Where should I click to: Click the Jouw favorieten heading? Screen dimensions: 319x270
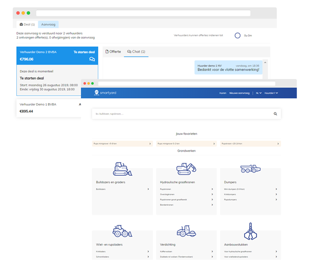tap(186, 134)
